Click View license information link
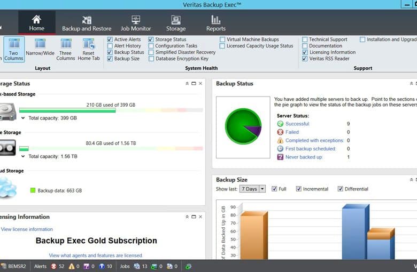This screenshot has width=417, height=272. [x=27, y=229]
